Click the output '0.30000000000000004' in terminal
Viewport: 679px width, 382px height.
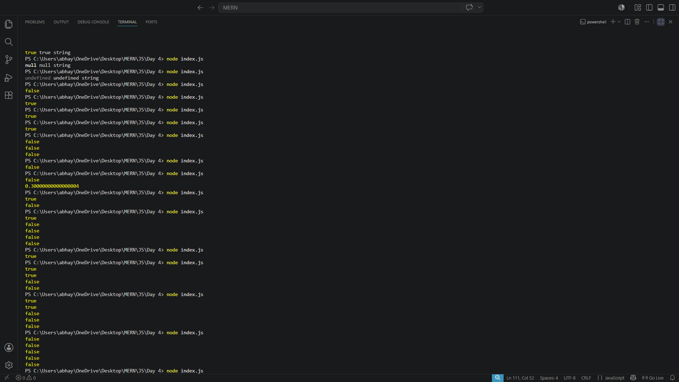pos(52,186)
